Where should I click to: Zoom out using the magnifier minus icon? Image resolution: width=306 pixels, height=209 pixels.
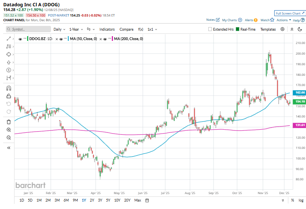[9, 137]
